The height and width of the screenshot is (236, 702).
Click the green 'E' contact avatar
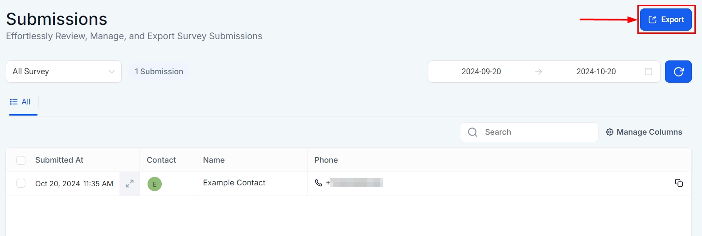[155, 184]
